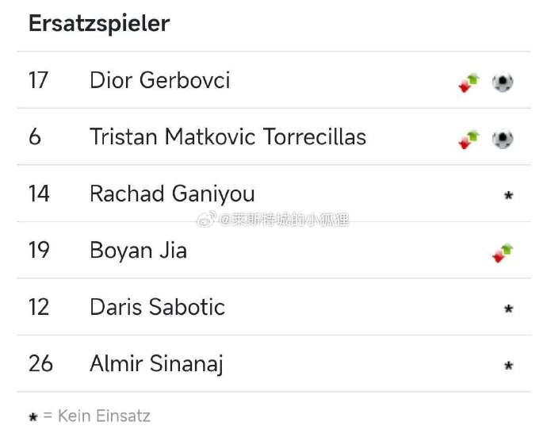Select Daris Sabotic in substitutes list
This screenshot has width=547, height=437.
157,307
